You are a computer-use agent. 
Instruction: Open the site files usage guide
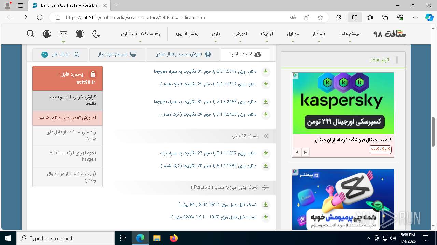pos(68,136)
